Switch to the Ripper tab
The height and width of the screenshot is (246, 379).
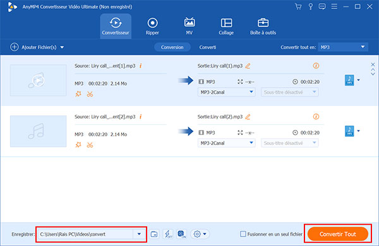tap(152, 26)
